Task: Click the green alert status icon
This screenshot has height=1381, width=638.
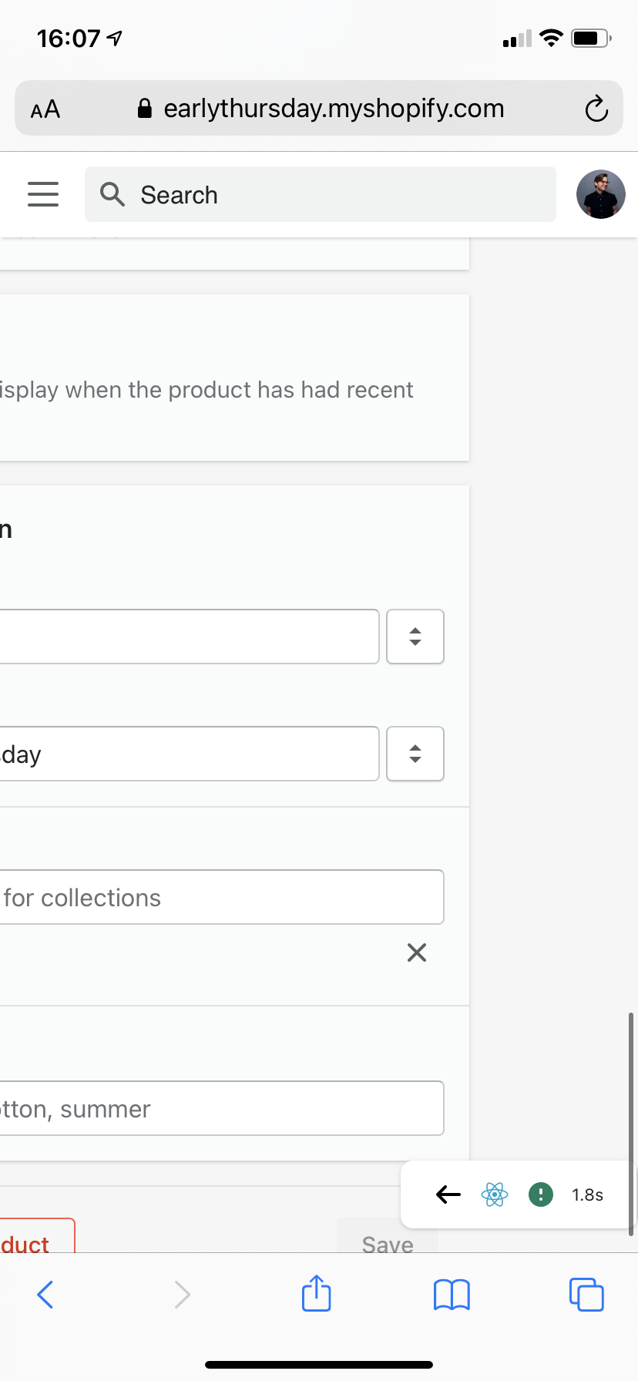Action: pyautogui.click(x=541, y=1195)
